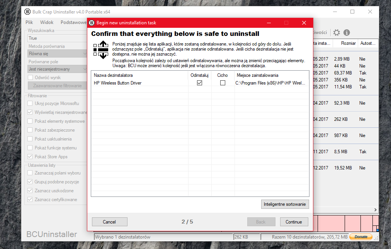Open the Widok menu
Image resolution: width=391 pixels, height=249 pixels.
[47, 22]
